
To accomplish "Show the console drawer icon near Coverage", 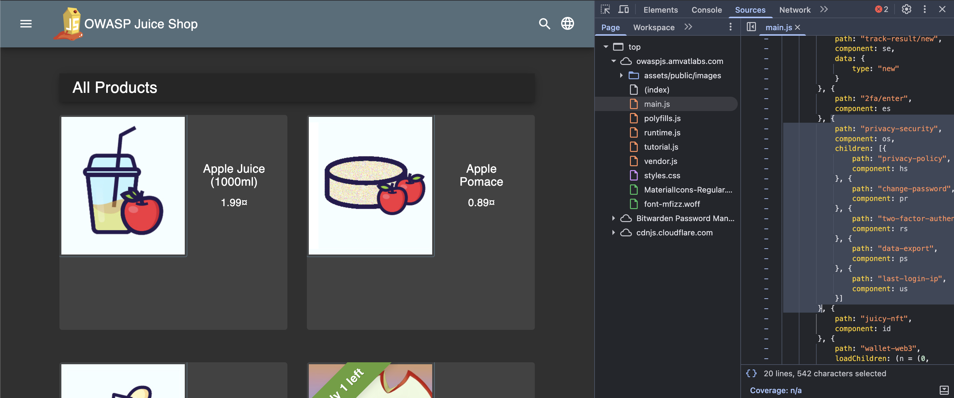I will click(x=944, y=390).
